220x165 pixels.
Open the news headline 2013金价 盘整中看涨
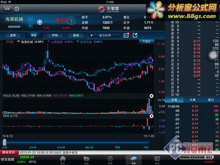pos(49,153)
